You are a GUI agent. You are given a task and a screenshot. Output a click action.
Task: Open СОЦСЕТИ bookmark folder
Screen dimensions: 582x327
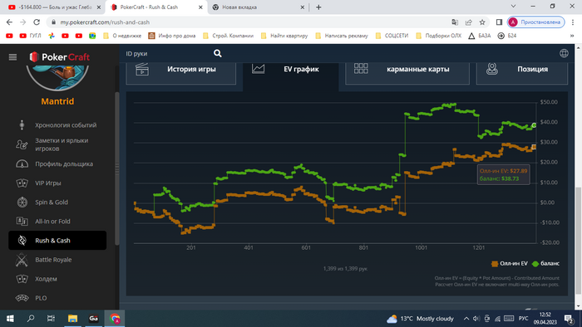(x=392, y=36)
